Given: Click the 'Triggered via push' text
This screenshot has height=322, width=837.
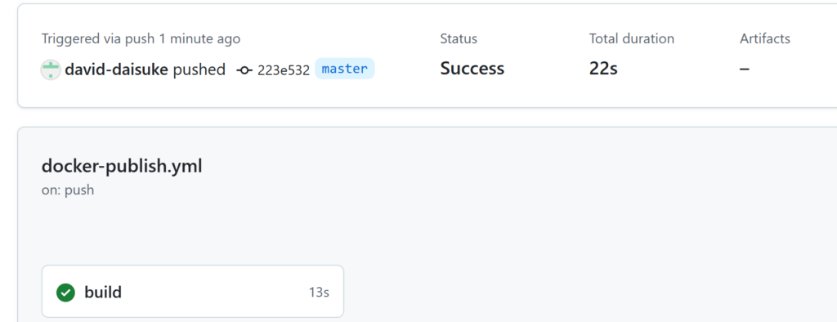Looking at the screenshot, I should coord(98,39).
